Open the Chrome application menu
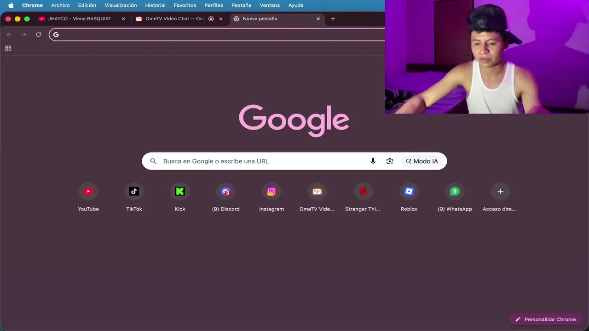This screenshot has height=331, width=589. click(x=32, y=6)
